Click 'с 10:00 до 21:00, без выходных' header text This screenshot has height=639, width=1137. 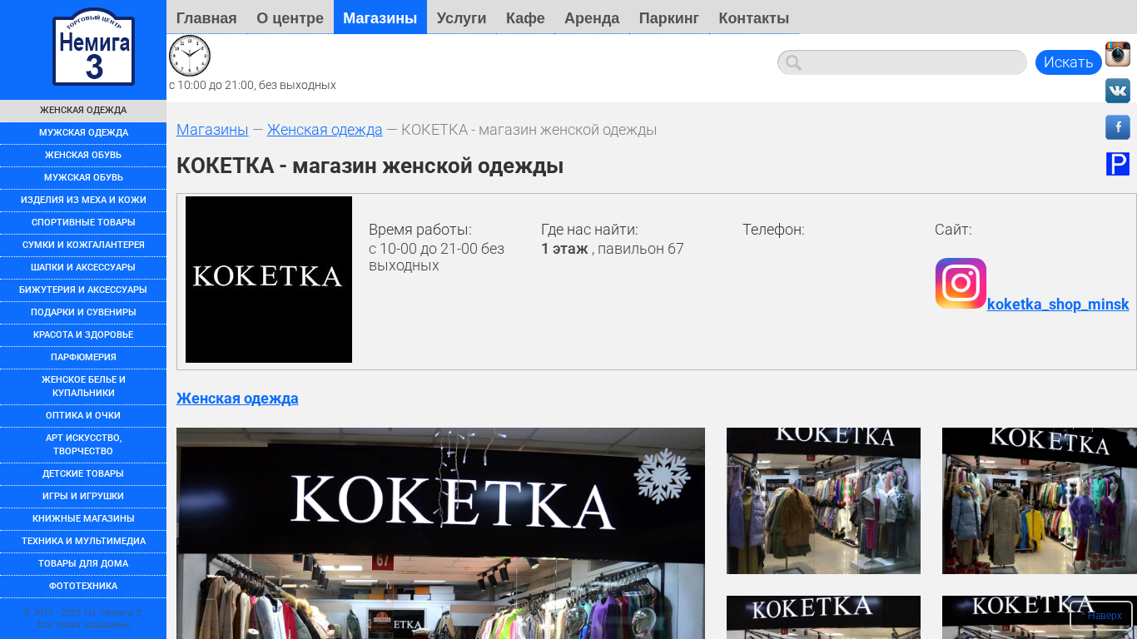pyautogui.click(x=252, y=85)
